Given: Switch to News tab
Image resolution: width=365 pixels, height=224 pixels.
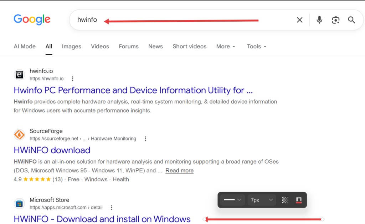Looking at the screenshot, I should click(155, 47).
